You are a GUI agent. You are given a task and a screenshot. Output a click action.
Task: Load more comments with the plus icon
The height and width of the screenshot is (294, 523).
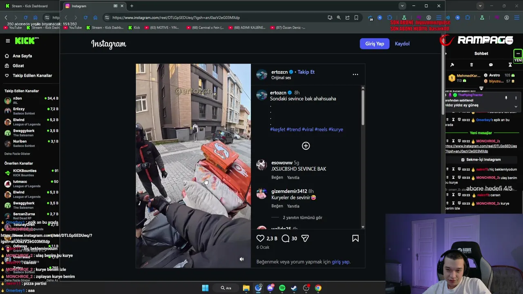tap(306, 146)
